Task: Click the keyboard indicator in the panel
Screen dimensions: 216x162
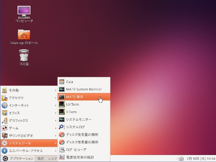Action: [181, 159]
